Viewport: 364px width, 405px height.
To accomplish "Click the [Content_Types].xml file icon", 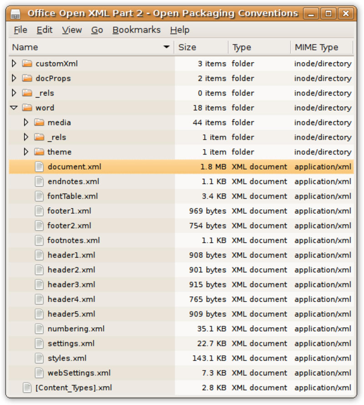I will [x=27, y=388].
